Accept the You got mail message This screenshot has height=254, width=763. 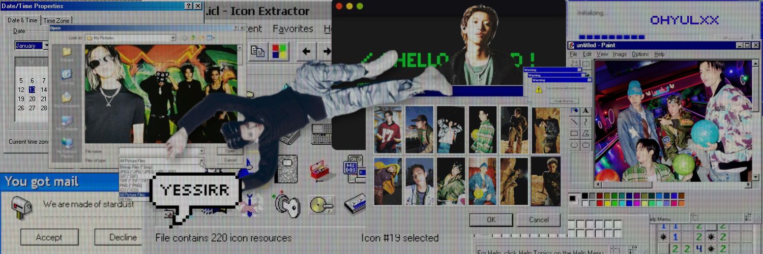[x=49, y=237]
